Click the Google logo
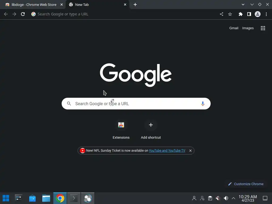The height and width of the screenshot is (204, 272). click(136, 75)
